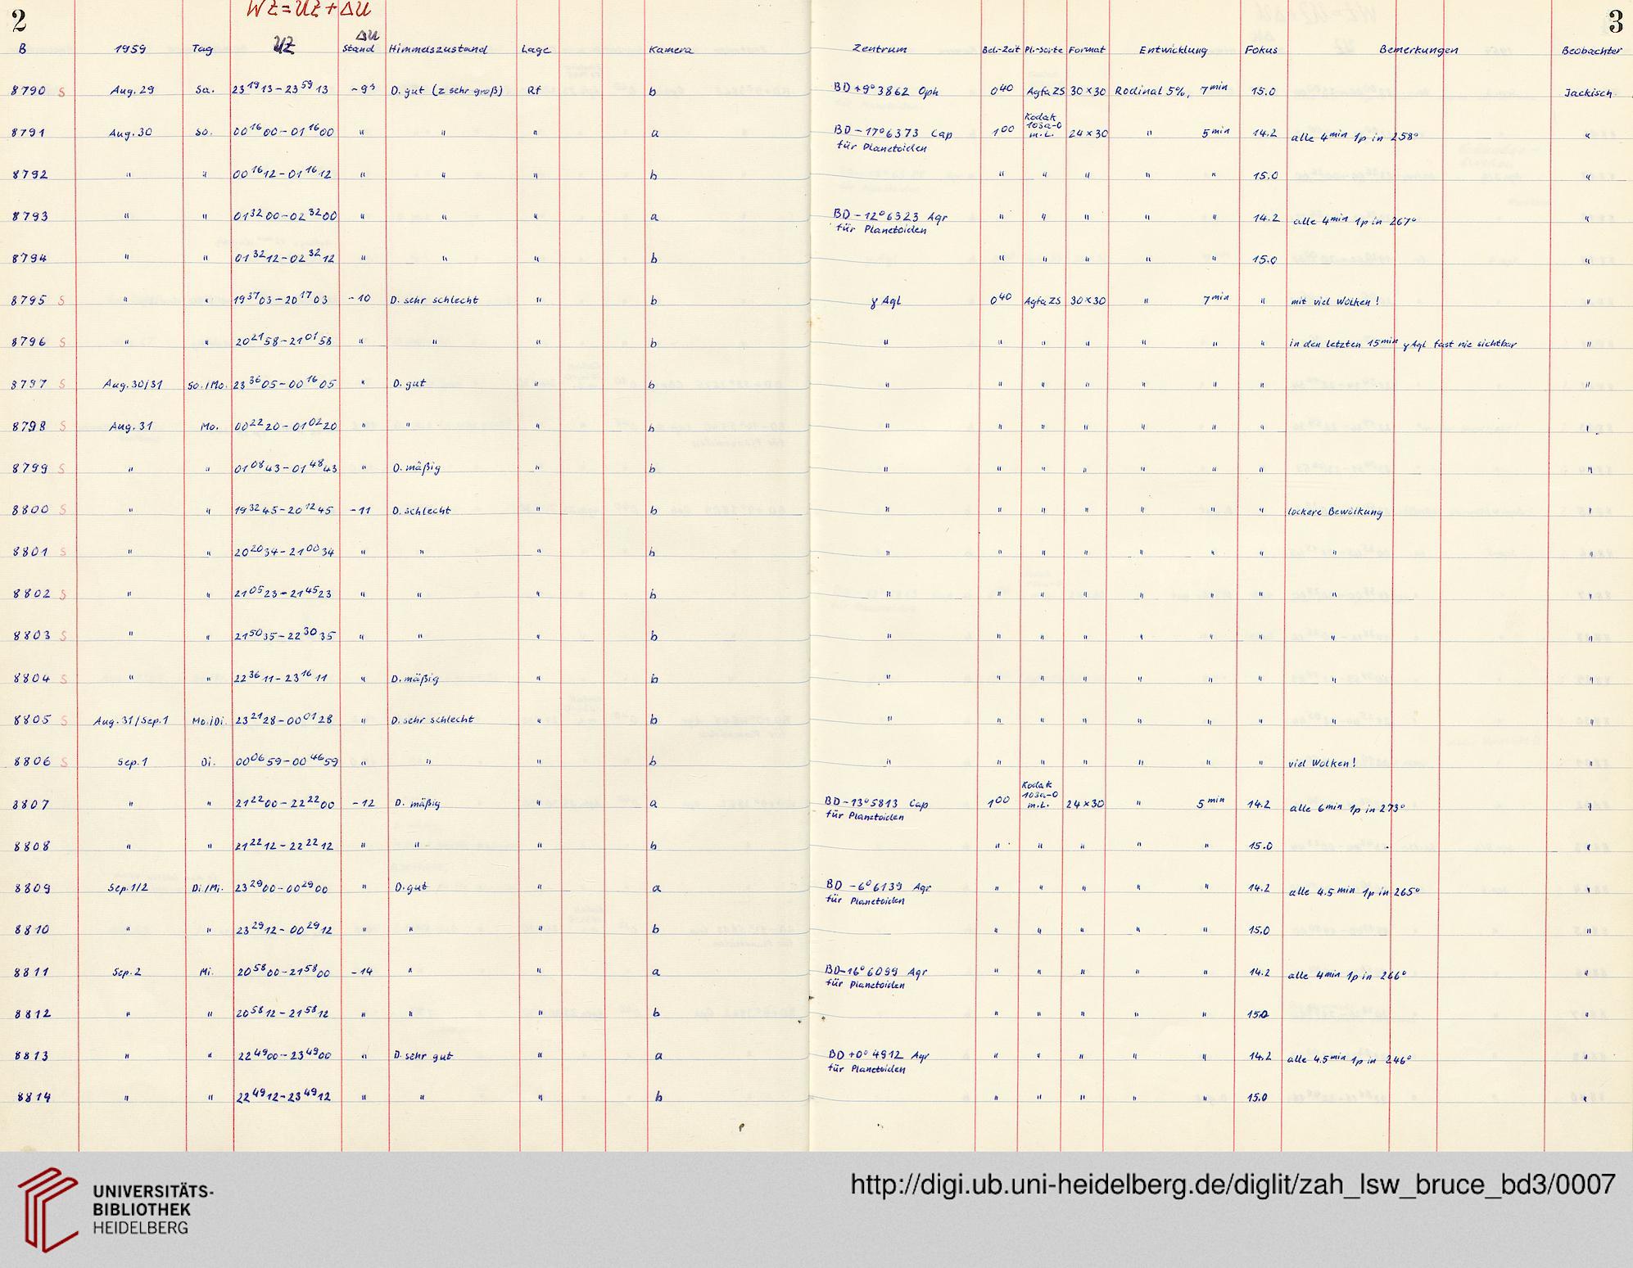Select day entry 'Mi.' in row 8811

[206, 972]
